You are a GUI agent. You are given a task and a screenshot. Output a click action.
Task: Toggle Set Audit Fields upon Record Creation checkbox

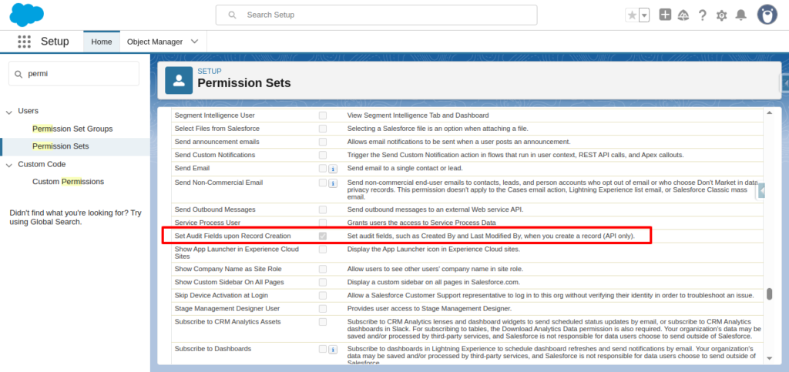pyautogui.click(x=323, y=236)
